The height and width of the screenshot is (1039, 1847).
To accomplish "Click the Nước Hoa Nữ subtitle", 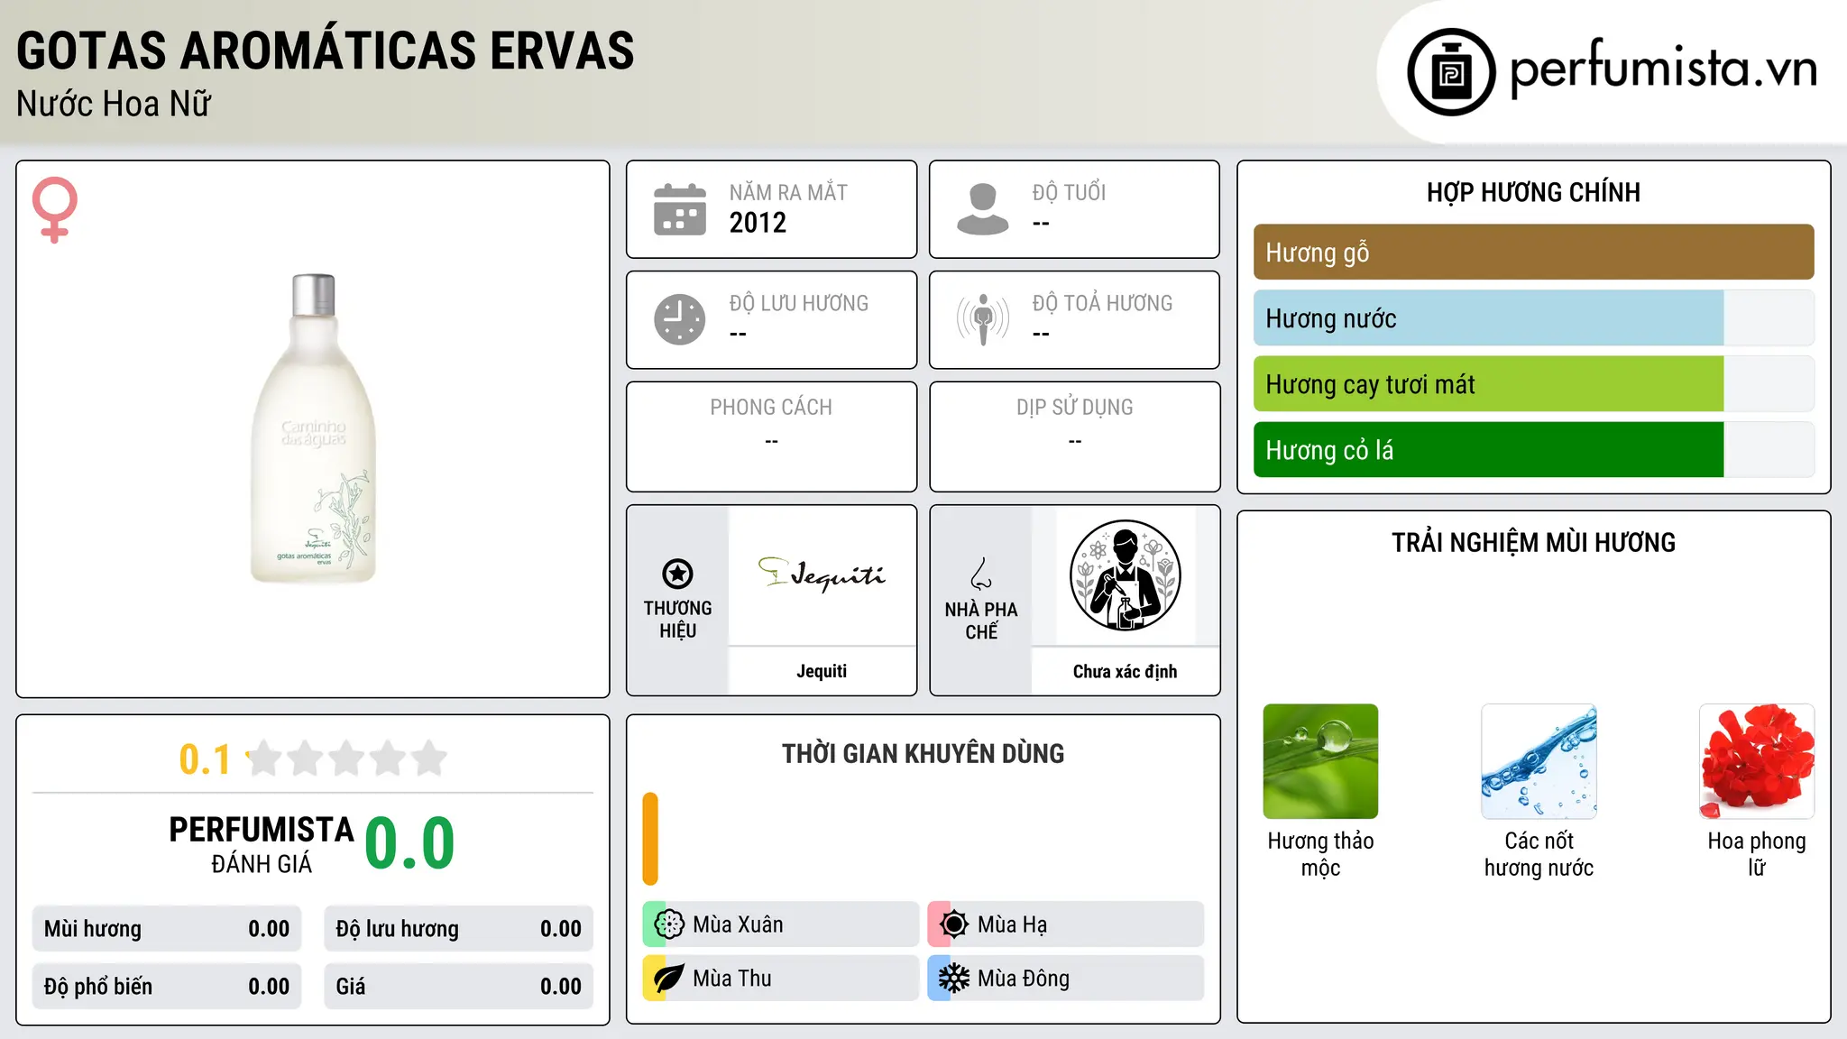I will [114, 105].
